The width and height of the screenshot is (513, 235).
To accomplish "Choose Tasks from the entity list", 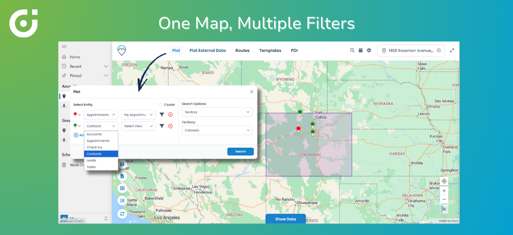I will [101, 167].
